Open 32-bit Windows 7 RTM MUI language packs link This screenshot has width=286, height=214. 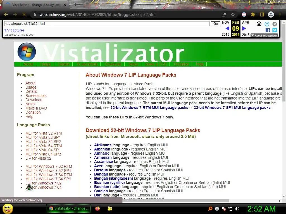149,108
